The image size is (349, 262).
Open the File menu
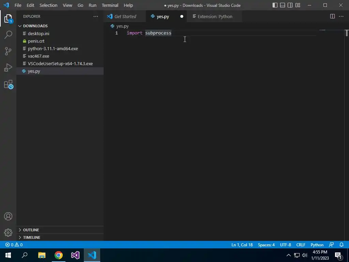click(18, 5)
